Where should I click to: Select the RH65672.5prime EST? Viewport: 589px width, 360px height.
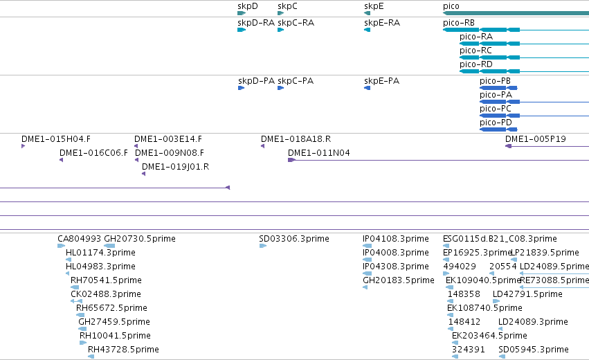(80, 315)
